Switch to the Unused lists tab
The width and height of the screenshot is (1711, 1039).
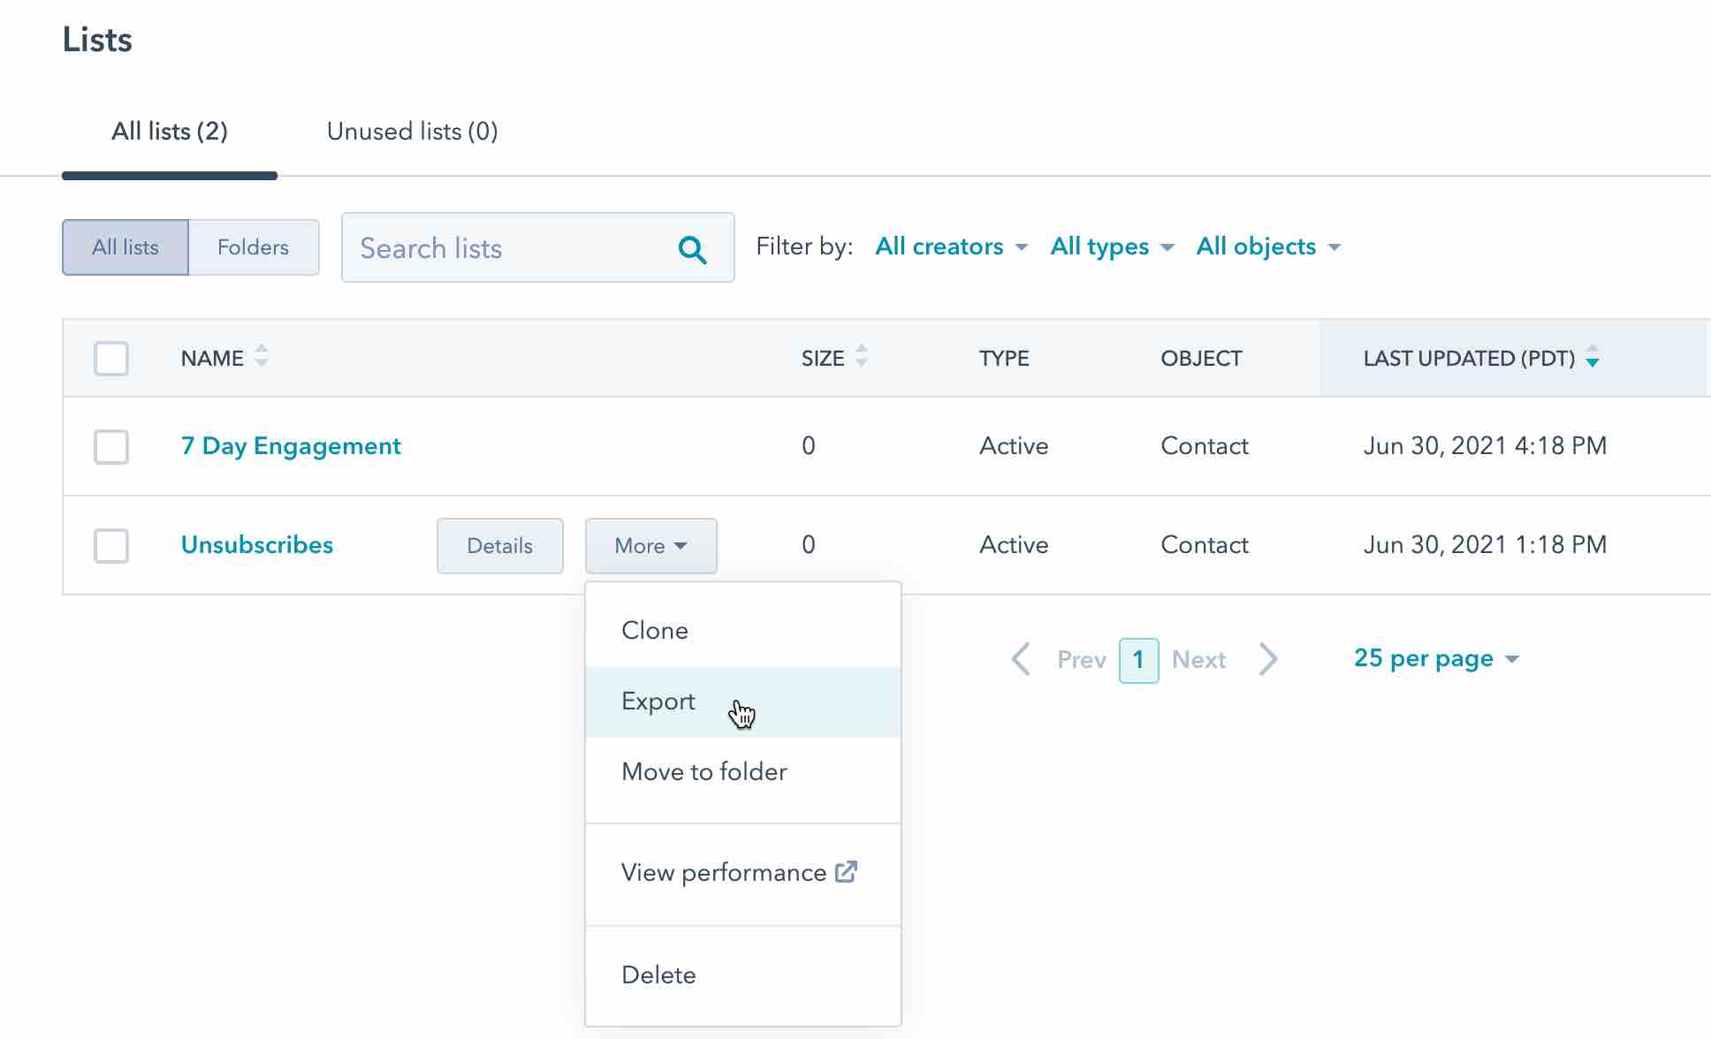pyautogui.click(x=412, y=131)
